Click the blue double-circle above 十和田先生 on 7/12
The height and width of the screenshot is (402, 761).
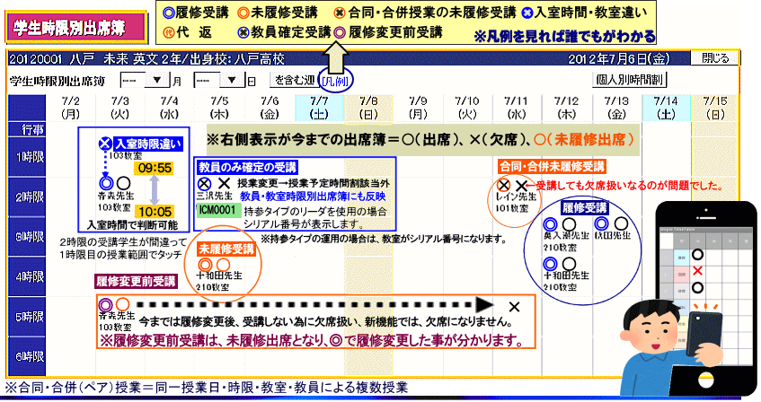[550, 264]
